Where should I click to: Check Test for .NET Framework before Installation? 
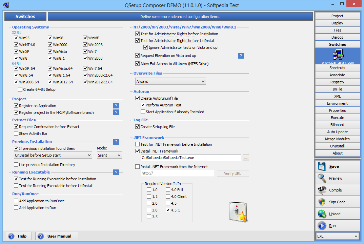(137, 144)
